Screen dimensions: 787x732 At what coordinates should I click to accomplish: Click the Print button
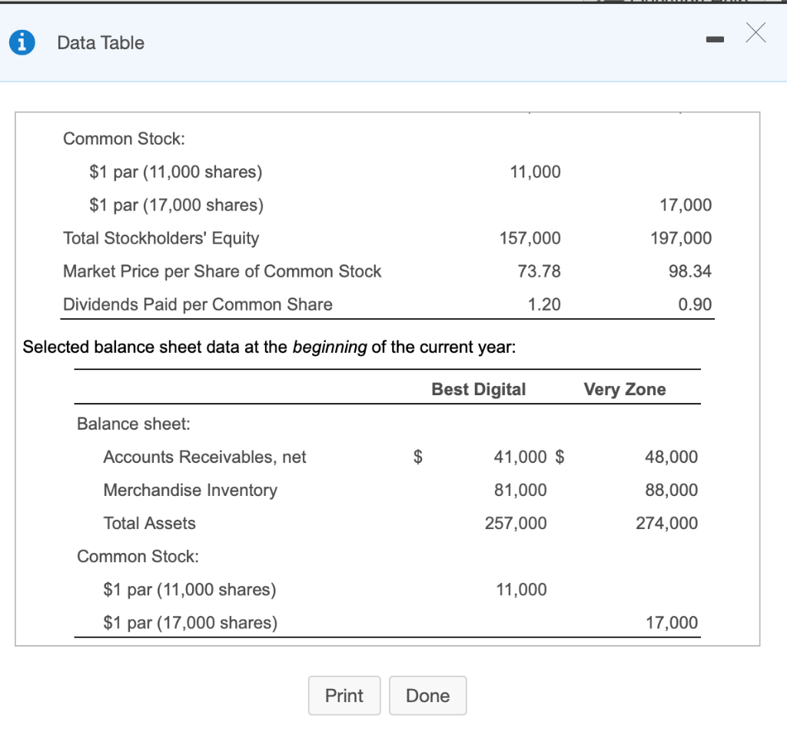pyautogui.click(x=344, y=695)
